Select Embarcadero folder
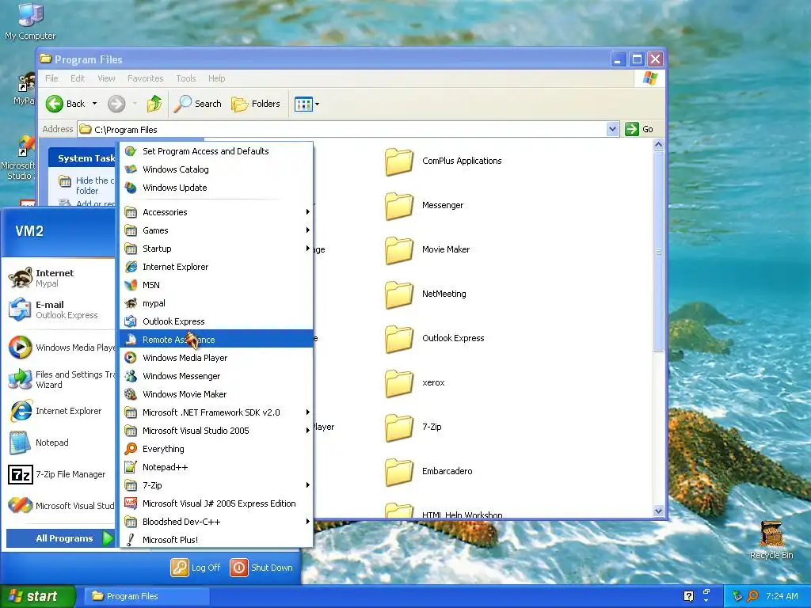 pos(428,472)
